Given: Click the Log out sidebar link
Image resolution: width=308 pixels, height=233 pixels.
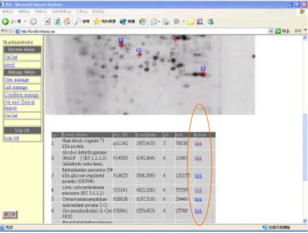Looking at the screenshot, I should 11,138.
